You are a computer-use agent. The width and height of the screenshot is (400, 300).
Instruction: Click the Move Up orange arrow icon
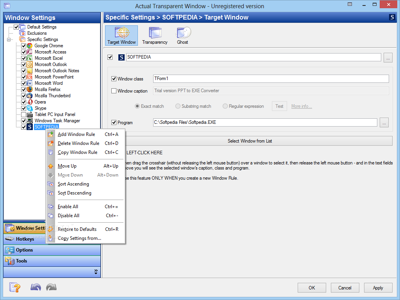pos(50,166)
